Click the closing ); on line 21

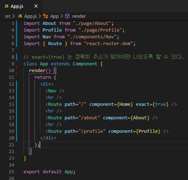37,145
